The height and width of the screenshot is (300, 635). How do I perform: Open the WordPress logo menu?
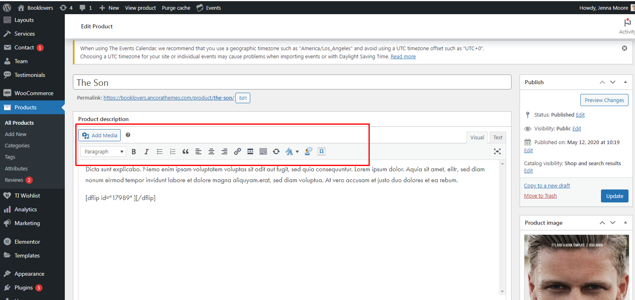7,7
